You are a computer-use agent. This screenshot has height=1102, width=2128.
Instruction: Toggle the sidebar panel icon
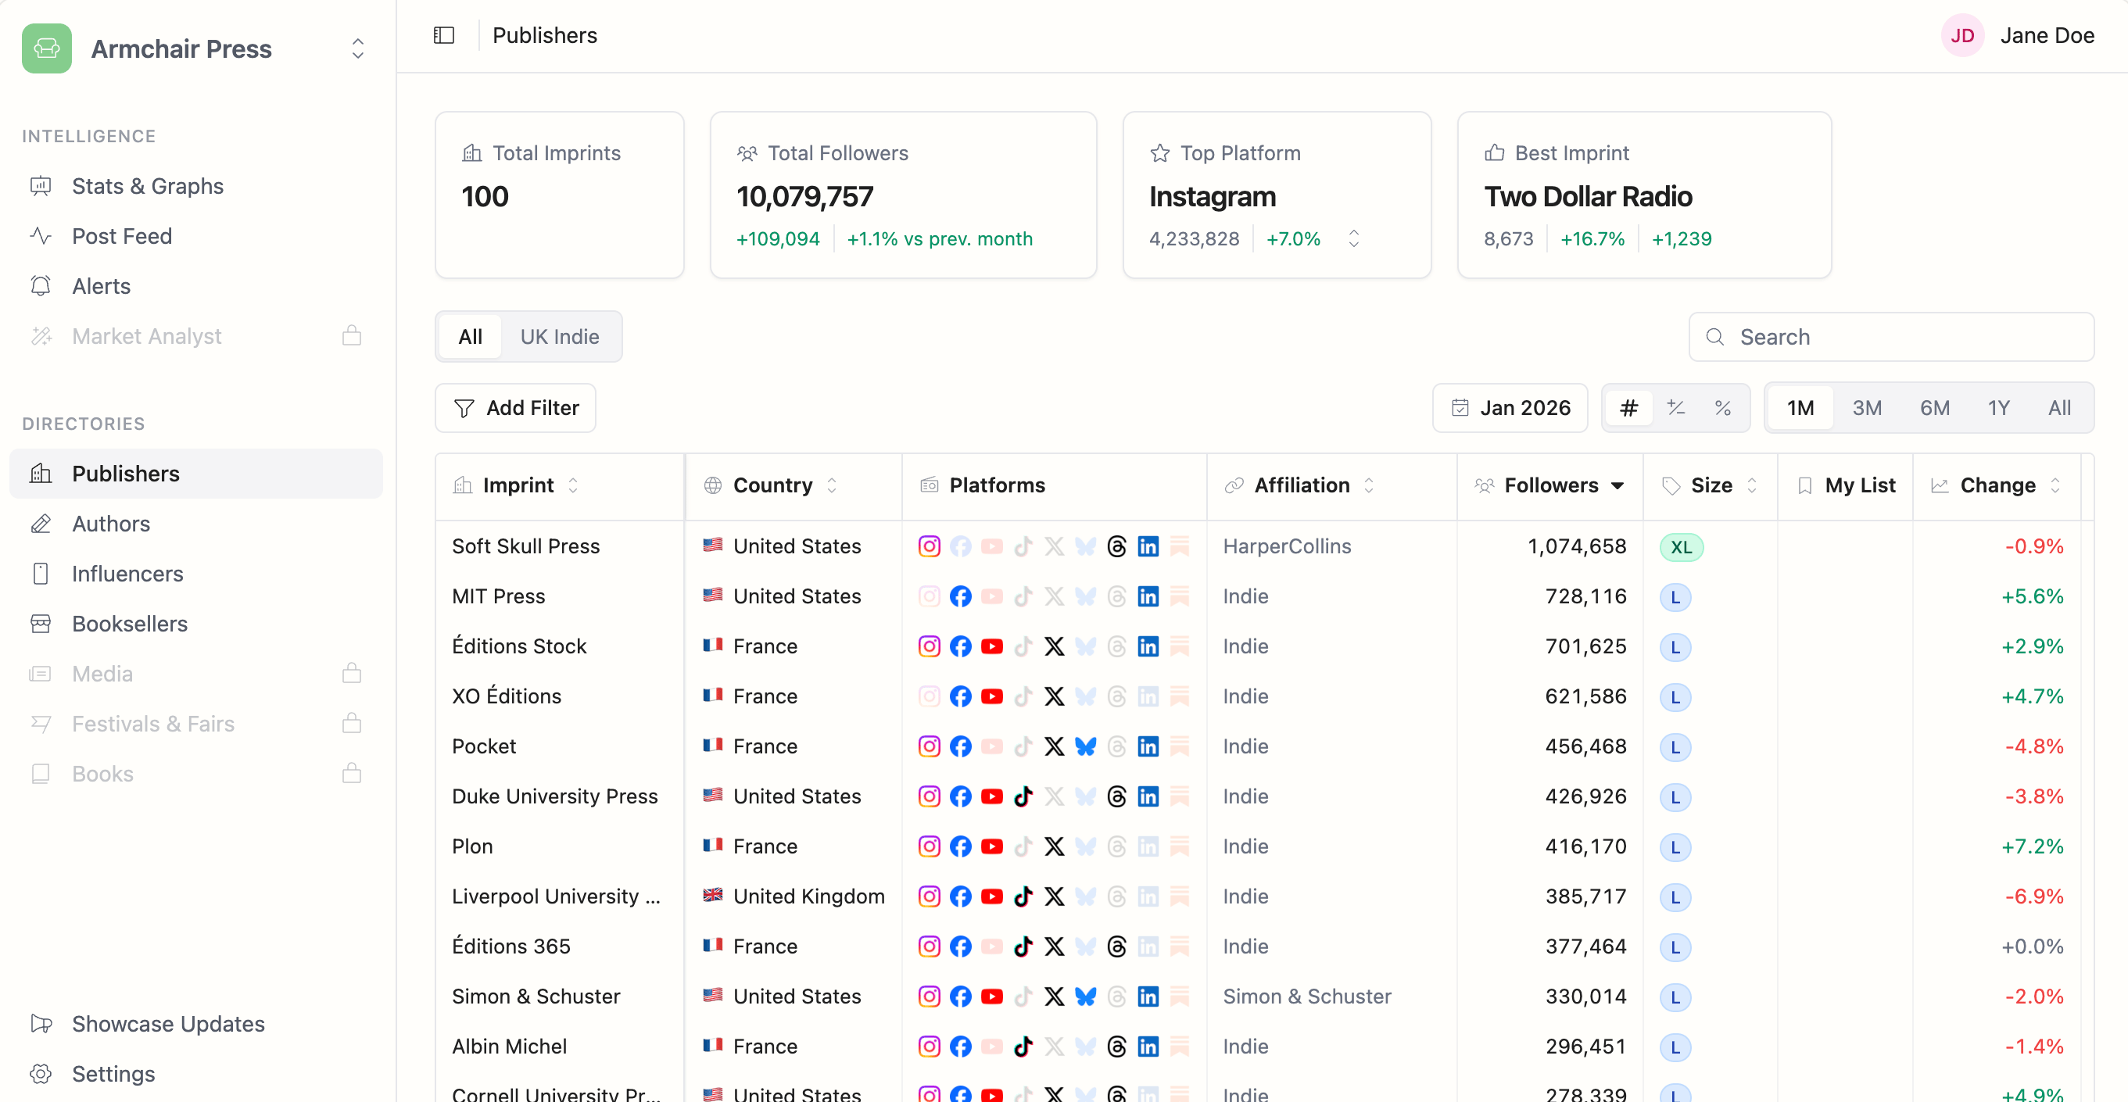pos(443,35)
